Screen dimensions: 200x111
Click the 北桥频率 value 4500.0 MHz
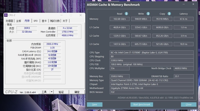[67, 35]
